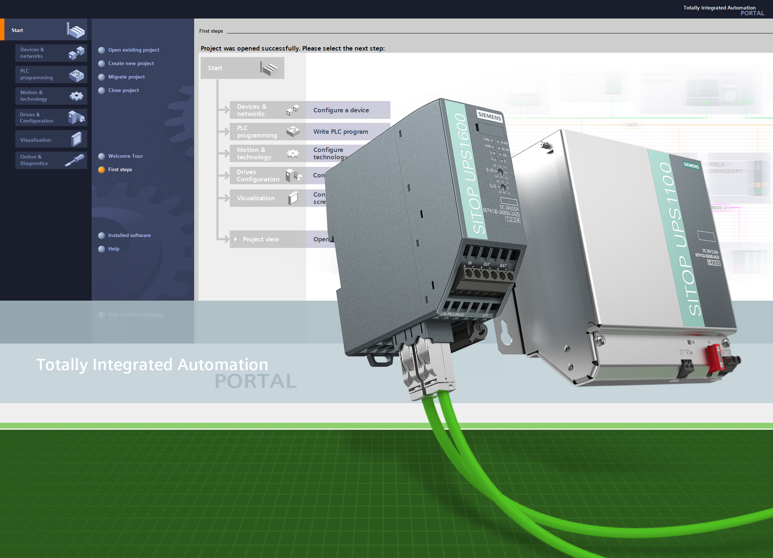
Task: Click Configure a device link
Action: [341, 110]
